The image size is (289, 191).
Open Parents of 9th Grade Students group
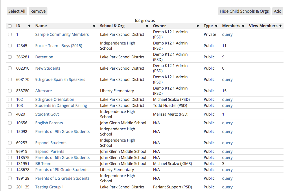pyautogui.click(x=62, y=131)
